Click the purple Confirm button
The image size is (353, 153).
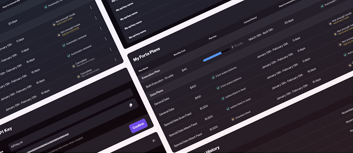coord(138,126)
